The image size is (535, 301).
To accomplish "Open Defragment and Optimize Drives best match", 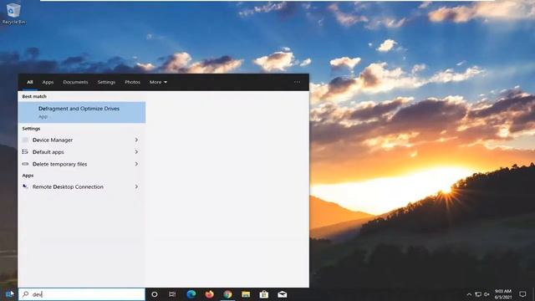I will [x=82, y=112].
